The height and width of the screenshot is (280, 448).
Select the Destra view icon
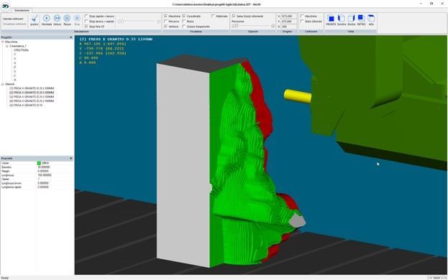point(352,19)
